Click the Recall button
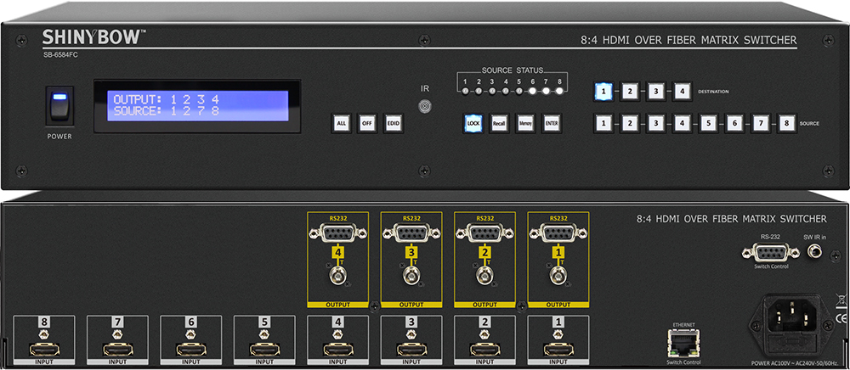The image size is (850, 370). coord(499,123)
